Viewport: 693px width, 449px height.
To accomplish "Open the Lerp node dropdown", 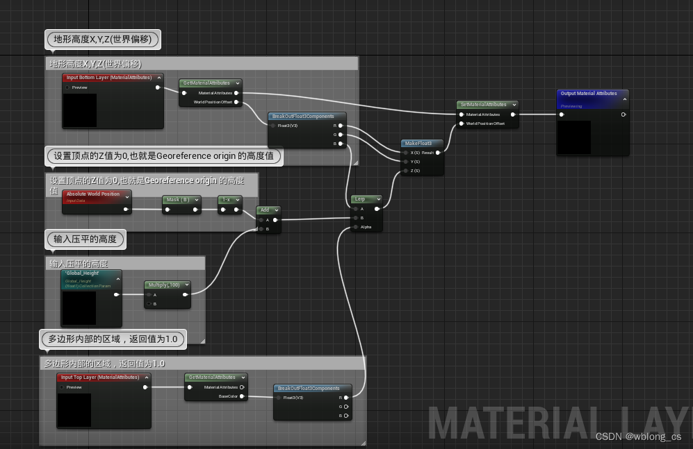I will pyautogui.click(x=379, y=199).
